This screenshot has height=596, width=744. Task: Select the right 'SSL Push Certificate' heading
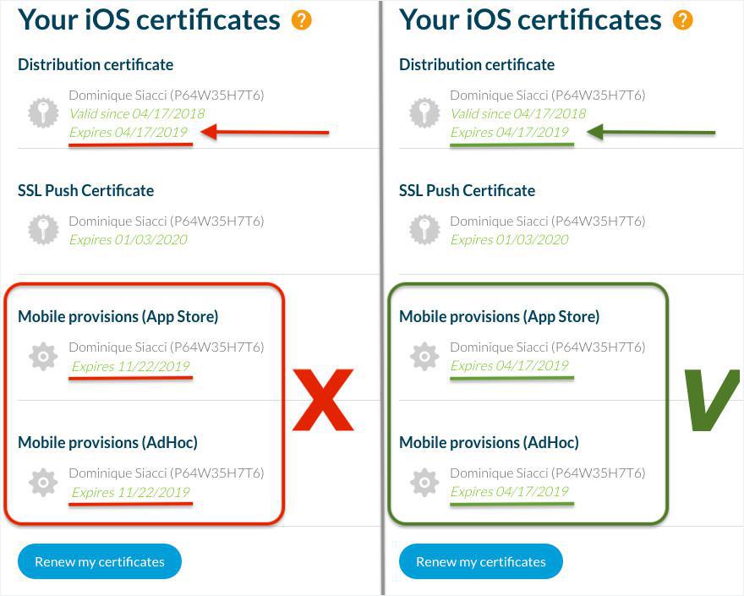click(467, 190)
